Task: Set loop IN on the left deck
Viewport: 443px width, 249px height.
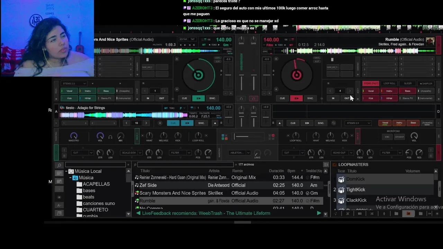Action: (x=148, y=98)
